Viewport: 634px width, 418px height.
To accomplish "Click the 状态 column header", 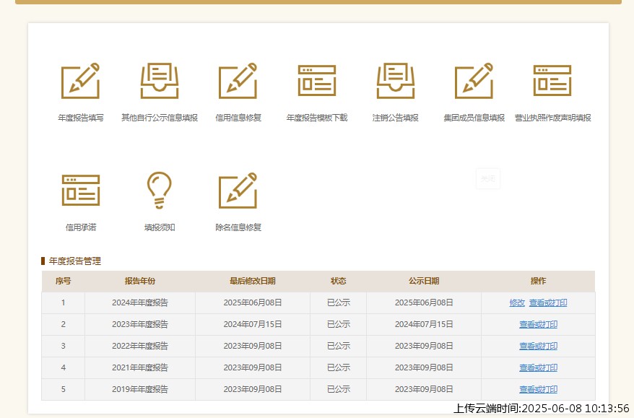I will (338, 281).
